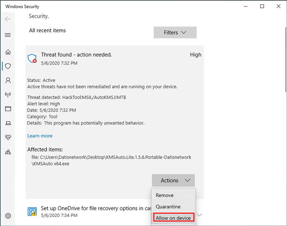This screenshot has height=226, width=287.
Task: Click the High severity label
Action: [x=196, y=54]
